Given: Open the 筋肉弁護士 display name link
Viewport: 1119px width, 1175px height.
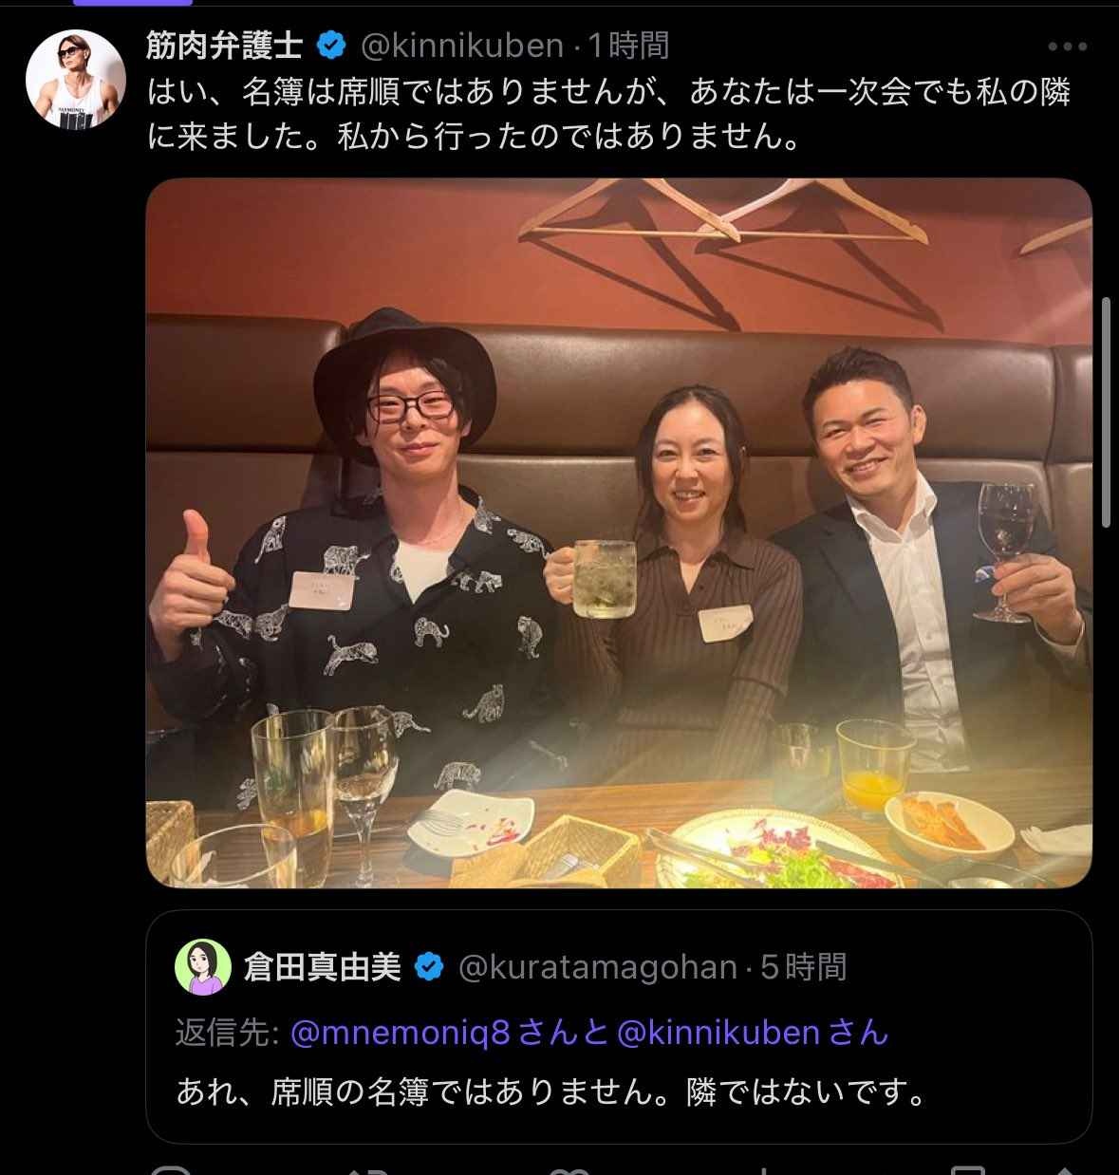Looking at the screenshot, I should pos(226,46).
